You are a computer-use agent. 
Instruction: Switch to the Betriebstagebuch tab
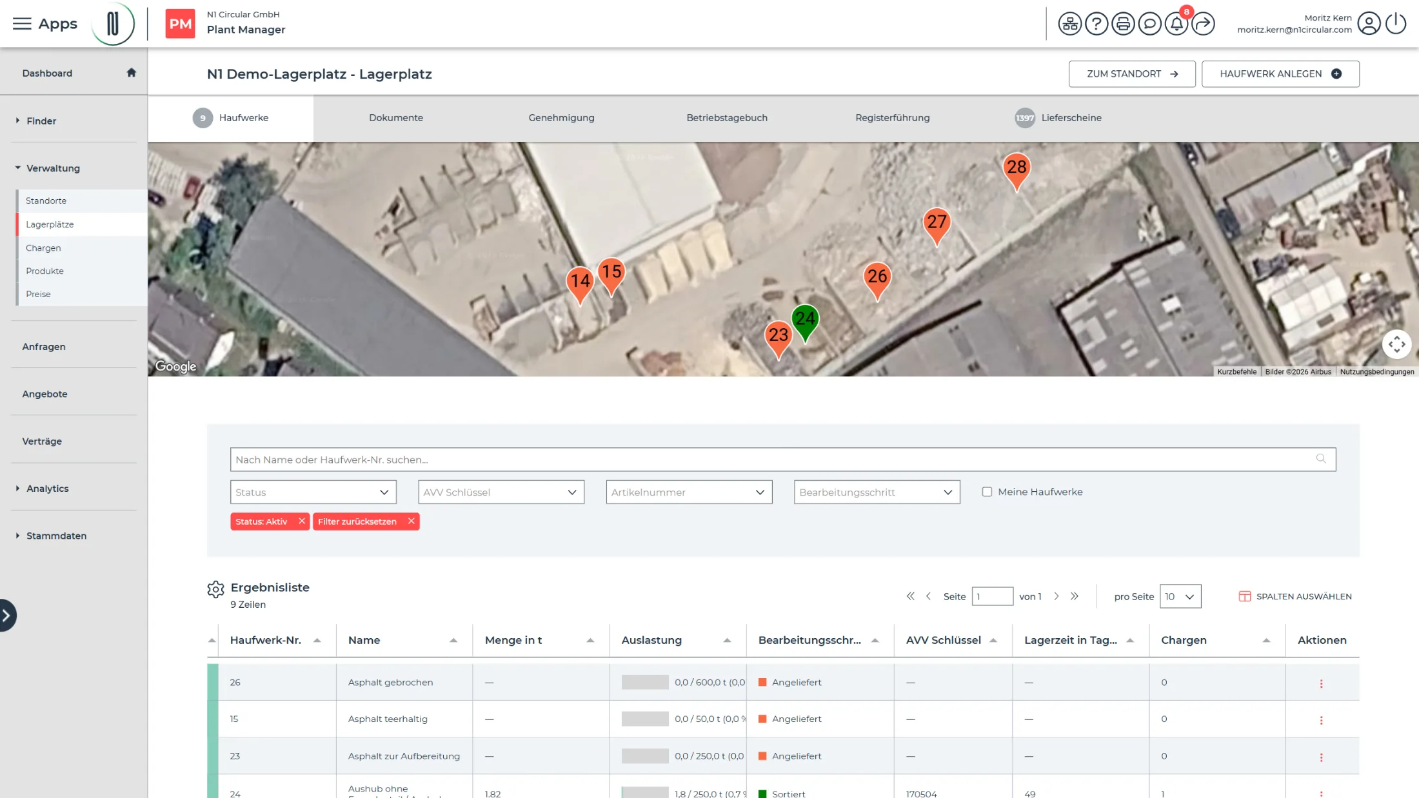[727, 117]
